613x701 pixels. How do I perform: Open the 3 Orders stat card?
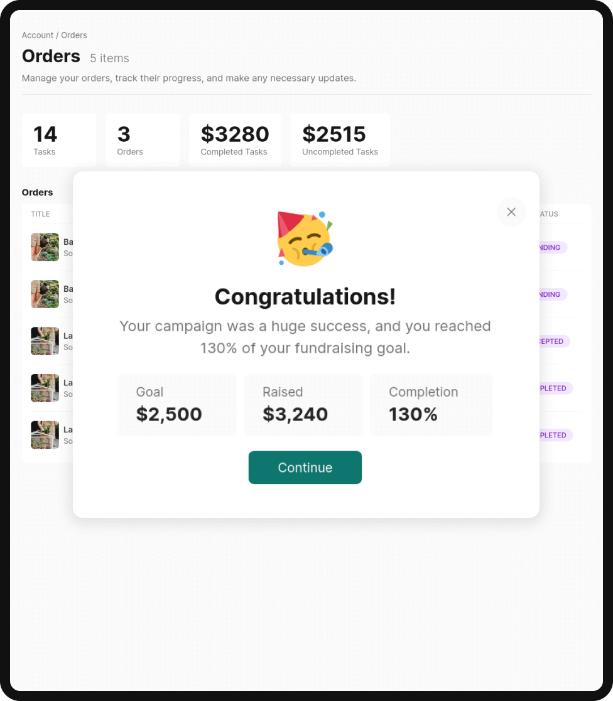tap(143, 140)
